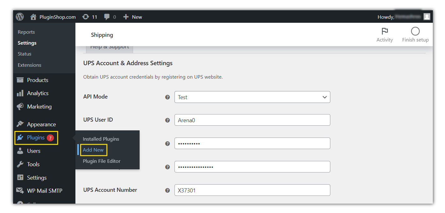
Task: Click the Analytics bar chart icon
Action: [20, 93]
